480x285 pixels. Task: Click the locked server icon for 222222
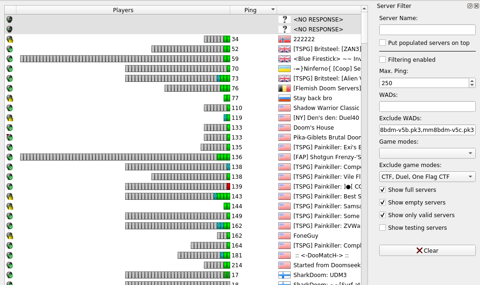click(x=9, y=39)
